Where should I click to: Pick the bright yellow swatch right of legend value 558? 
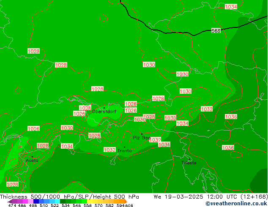tap(90, 201)
